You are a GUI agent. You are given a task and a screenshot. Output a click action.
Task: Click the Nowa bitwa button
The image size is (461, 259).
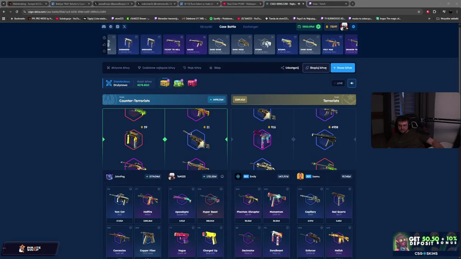[x=343, y=68]
